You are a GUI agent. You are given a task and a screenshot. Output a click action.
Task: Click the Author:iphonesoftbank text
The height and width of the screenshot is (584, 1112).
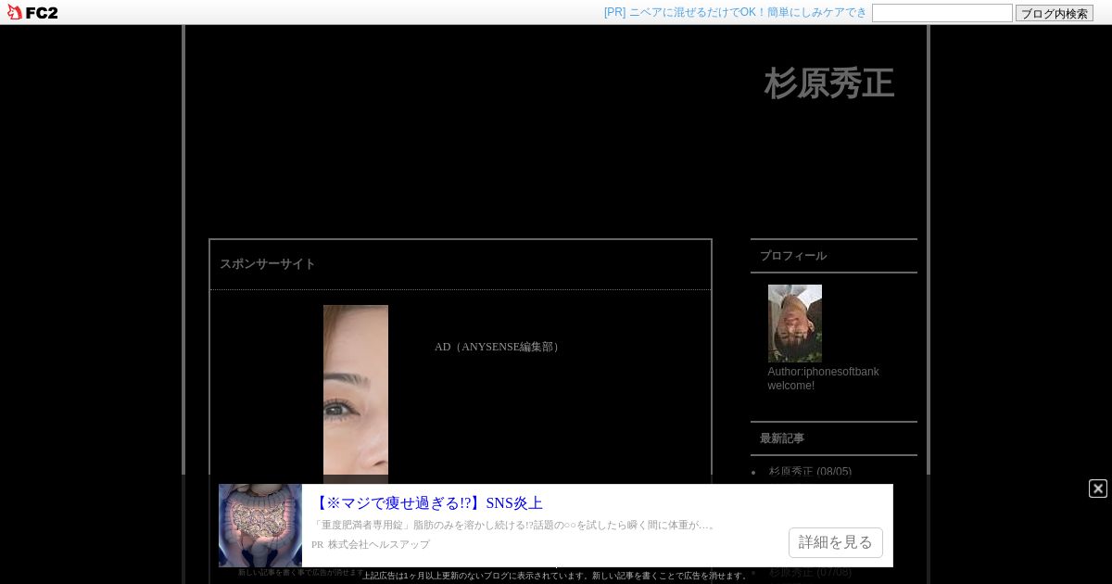(x=823, y=372)
